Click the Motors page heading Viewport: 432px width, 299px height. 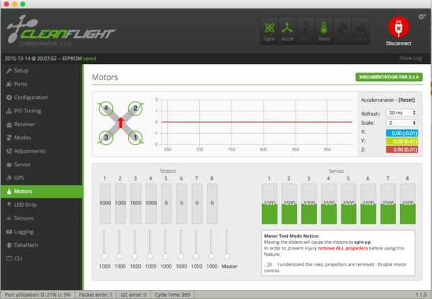pyautogui.click(x=105, y=77)
